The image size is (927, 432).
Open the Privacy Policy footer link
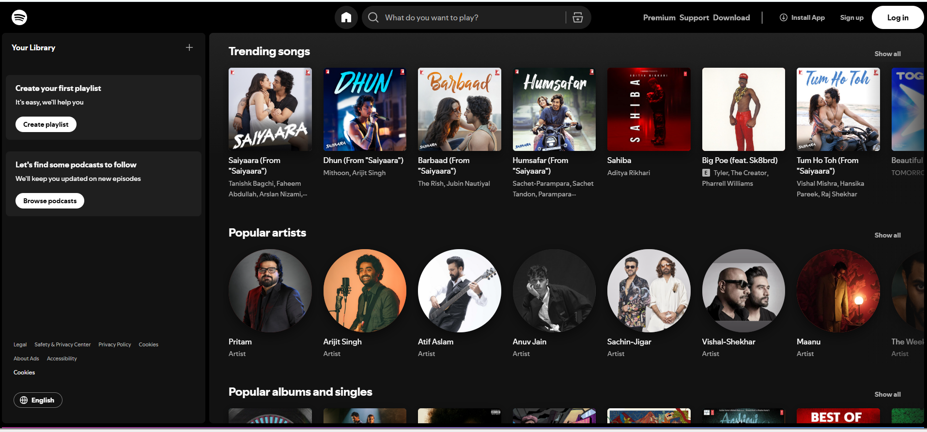pyautogui.click(x=115, y=344)
